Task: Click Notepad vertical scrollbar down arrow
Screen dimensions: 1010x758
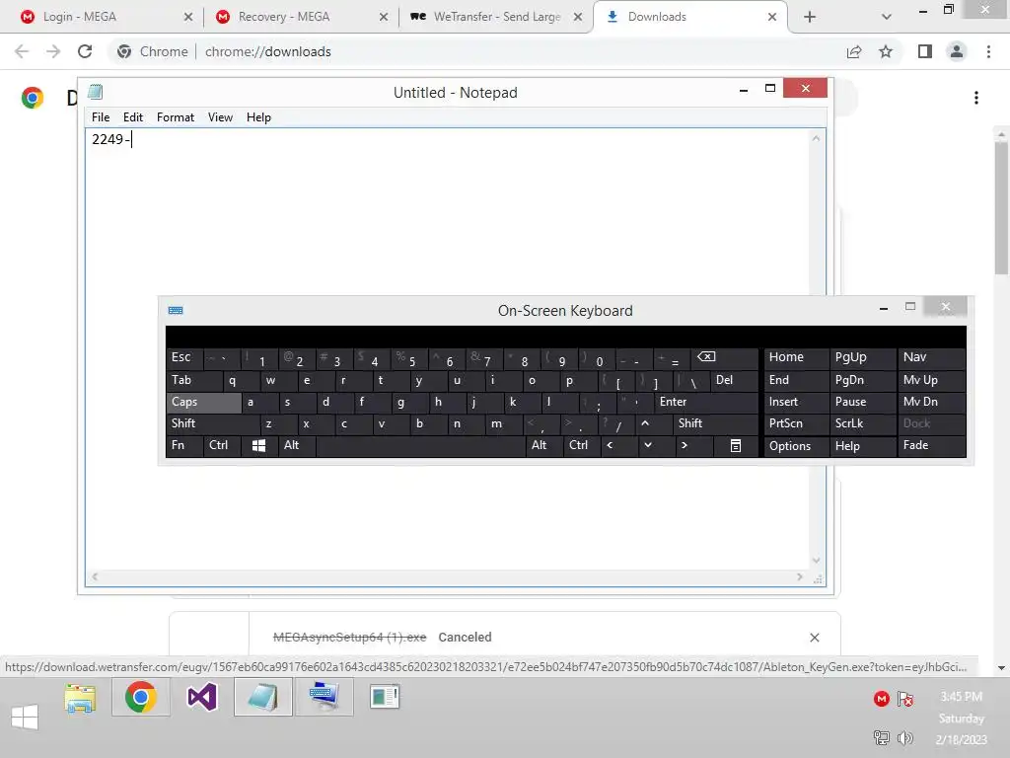Action: pos(816,561)
